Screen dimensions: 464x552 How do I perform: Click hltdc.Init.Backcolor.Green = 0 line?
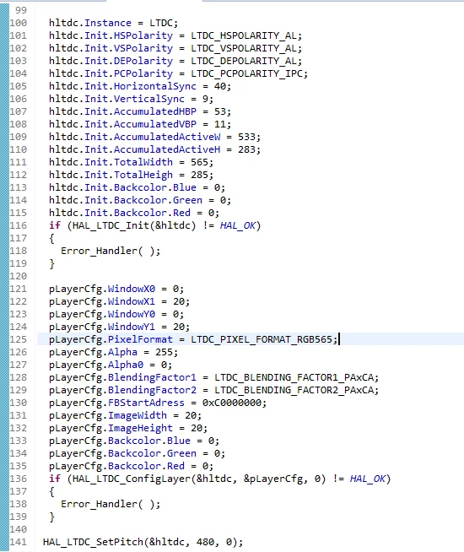click(140, 200)
